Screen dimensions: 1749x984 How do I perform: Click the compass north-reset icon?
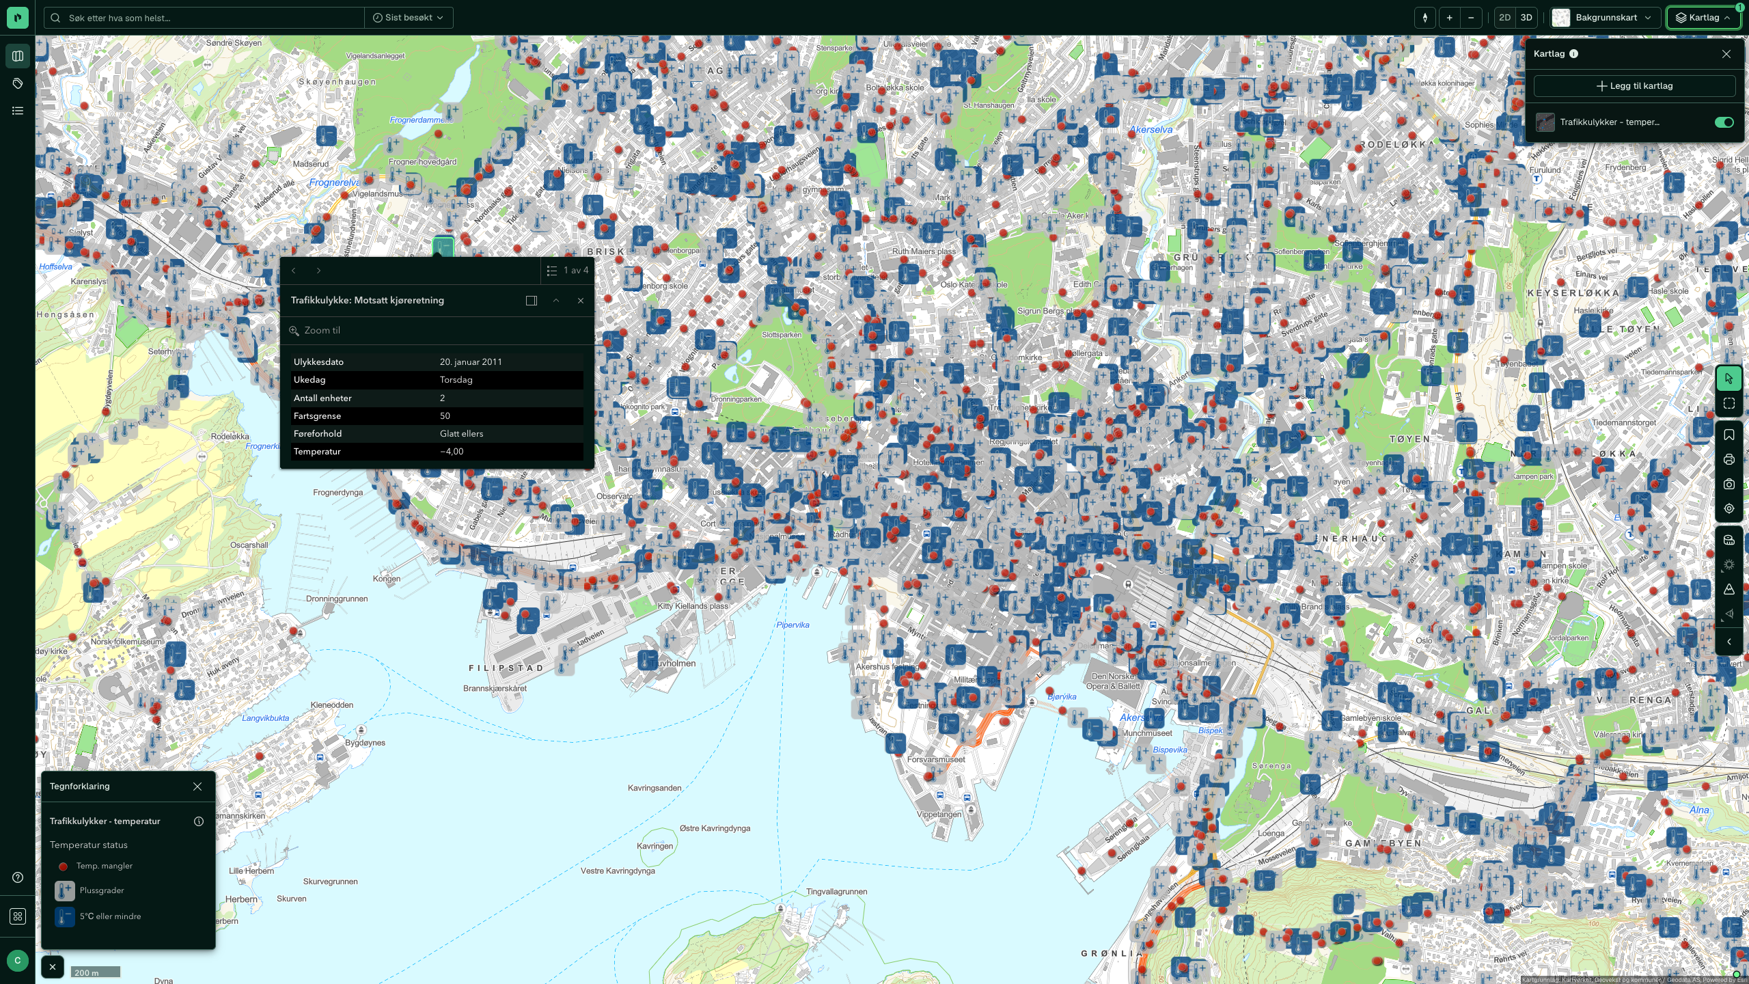[1424, 18]
